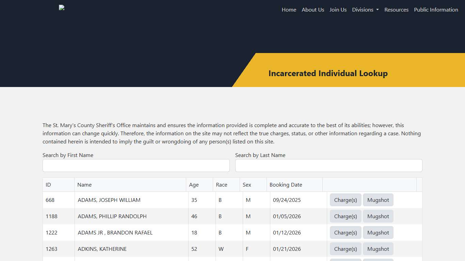View Mugshot for ADAMS, JOSEPH WILLIAM
Screen dimensions: 465x261
tap(378, 200)
